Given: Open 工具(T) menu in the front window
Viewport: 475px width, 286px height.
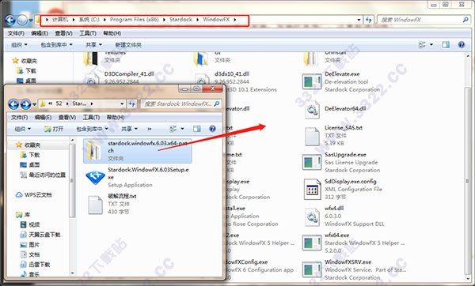Looking at the screenshot, I should (91, 117).
